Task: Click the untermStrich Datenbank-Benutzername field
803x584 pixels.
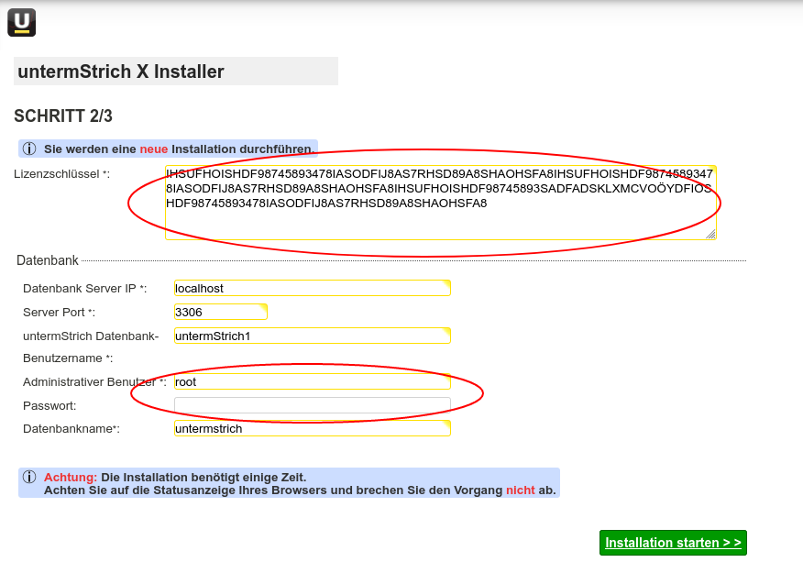Action: [312, 336]
